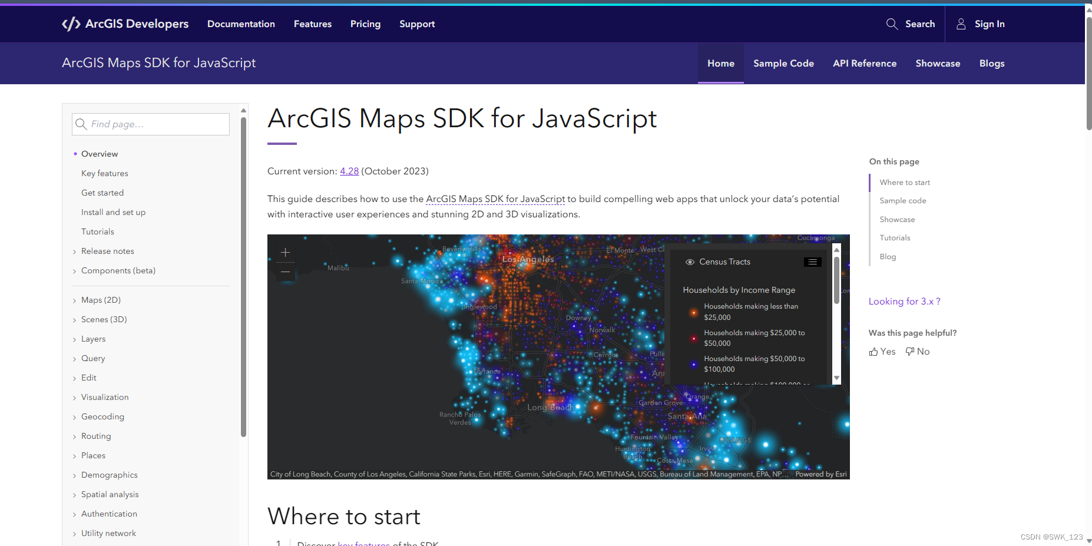The width and height of the screenshot is (1092, 546).
Task: Jump to Tutorials in On this page
Action: [895, 238]
